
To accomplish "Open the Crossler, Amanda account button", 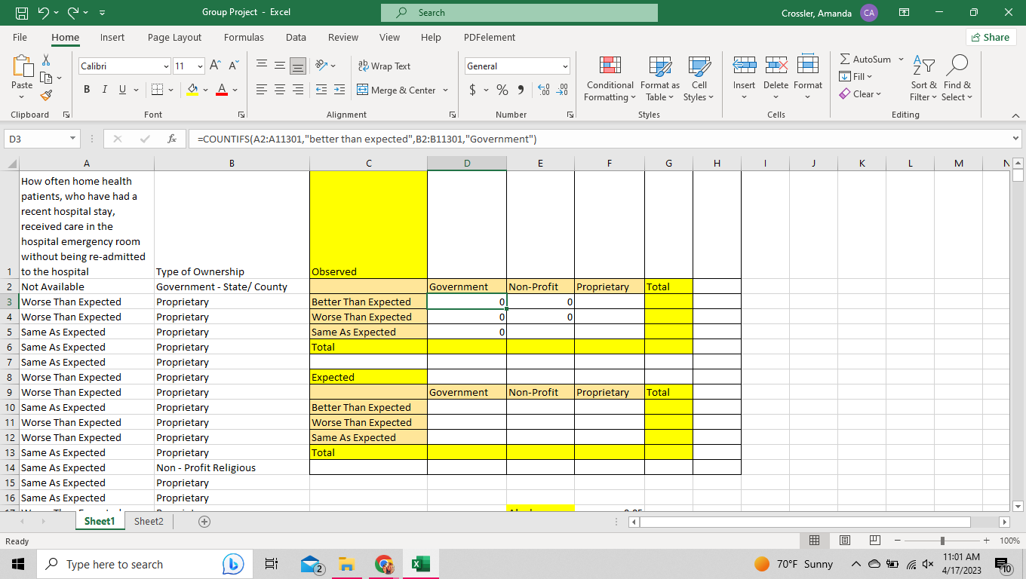I will [830, 13].
